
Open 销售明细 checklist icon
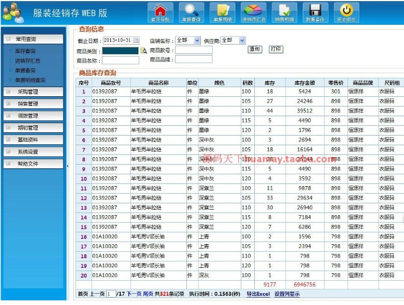click(284, 12)
